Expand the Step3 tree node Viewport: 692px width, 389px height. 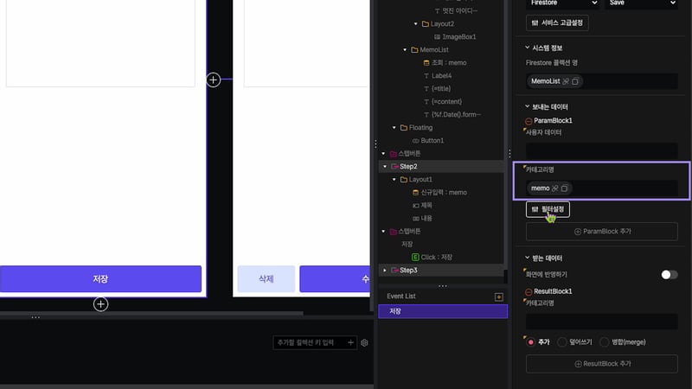[x=385, y=271]
